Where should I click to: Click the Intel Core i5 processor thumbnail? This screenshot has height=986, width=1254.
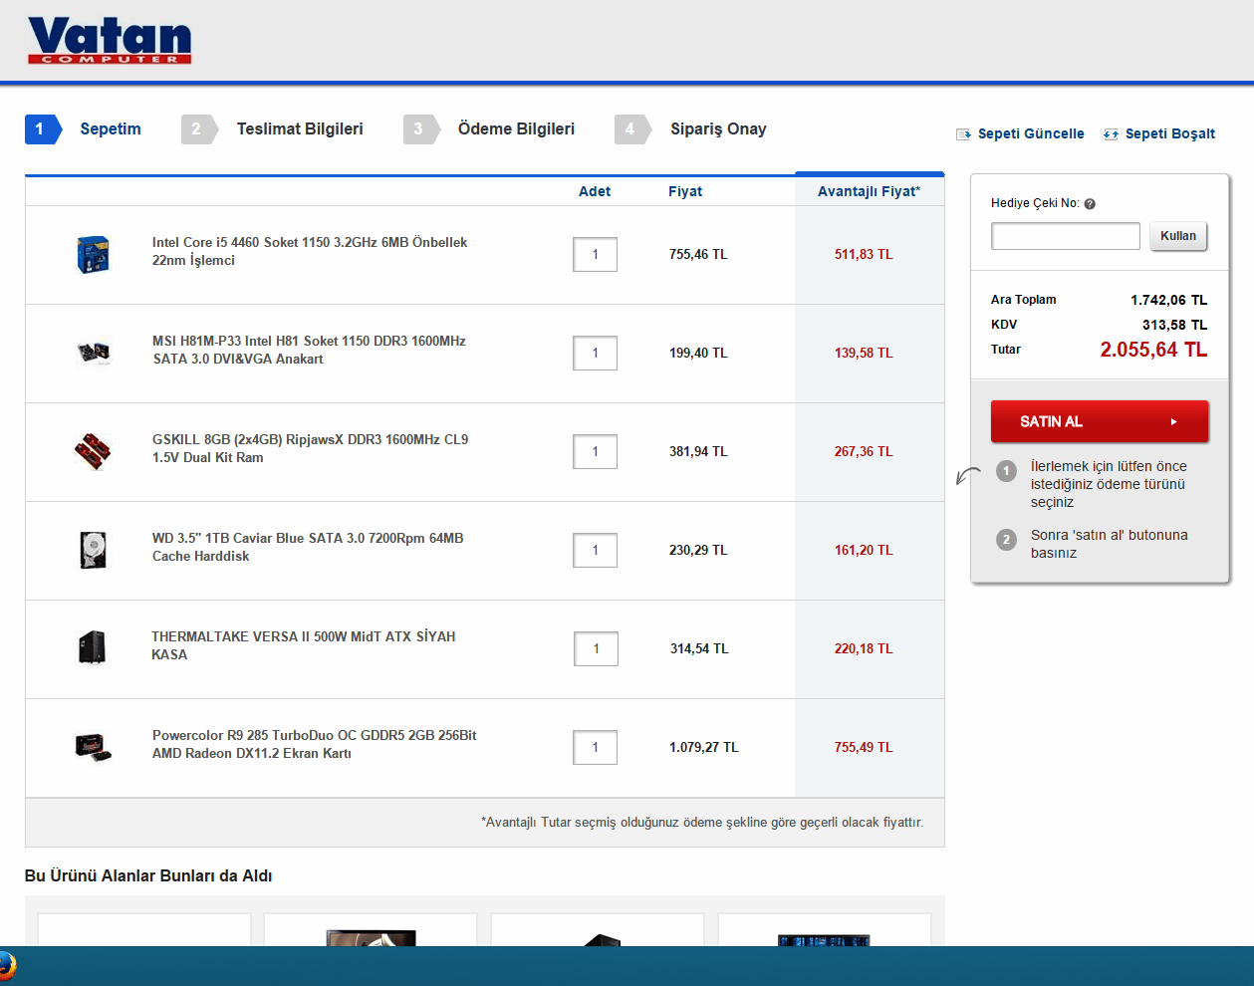tap(93, 255)
